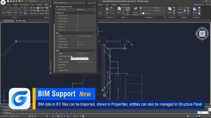211x118 pixels.
Task: Select the Arc tool
Action: pos(21,10)
